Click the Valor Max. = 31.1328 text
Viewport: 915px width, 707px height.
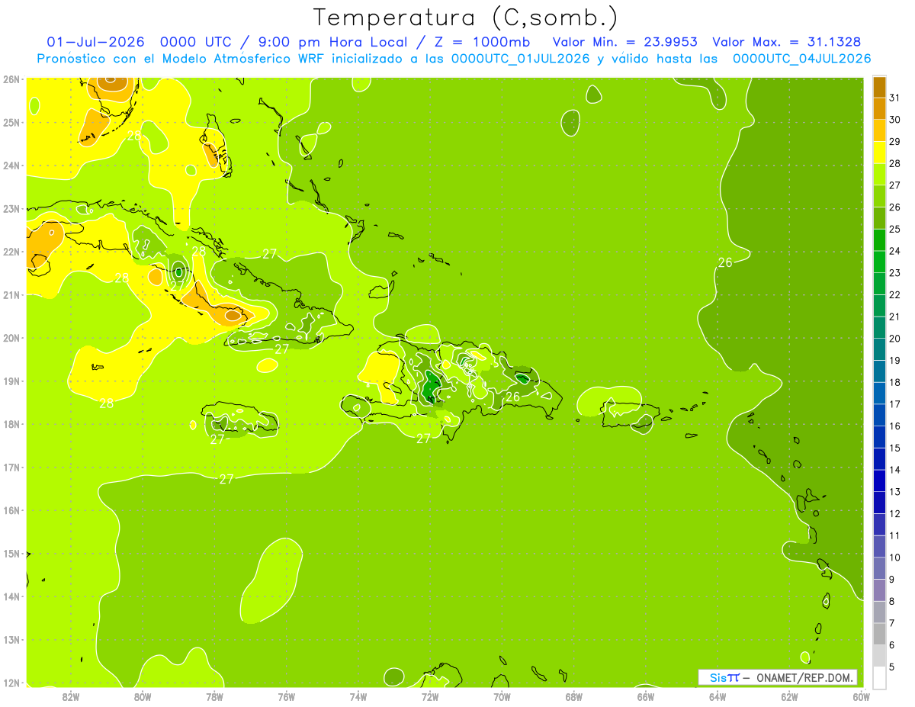click(x=788, y=42)
